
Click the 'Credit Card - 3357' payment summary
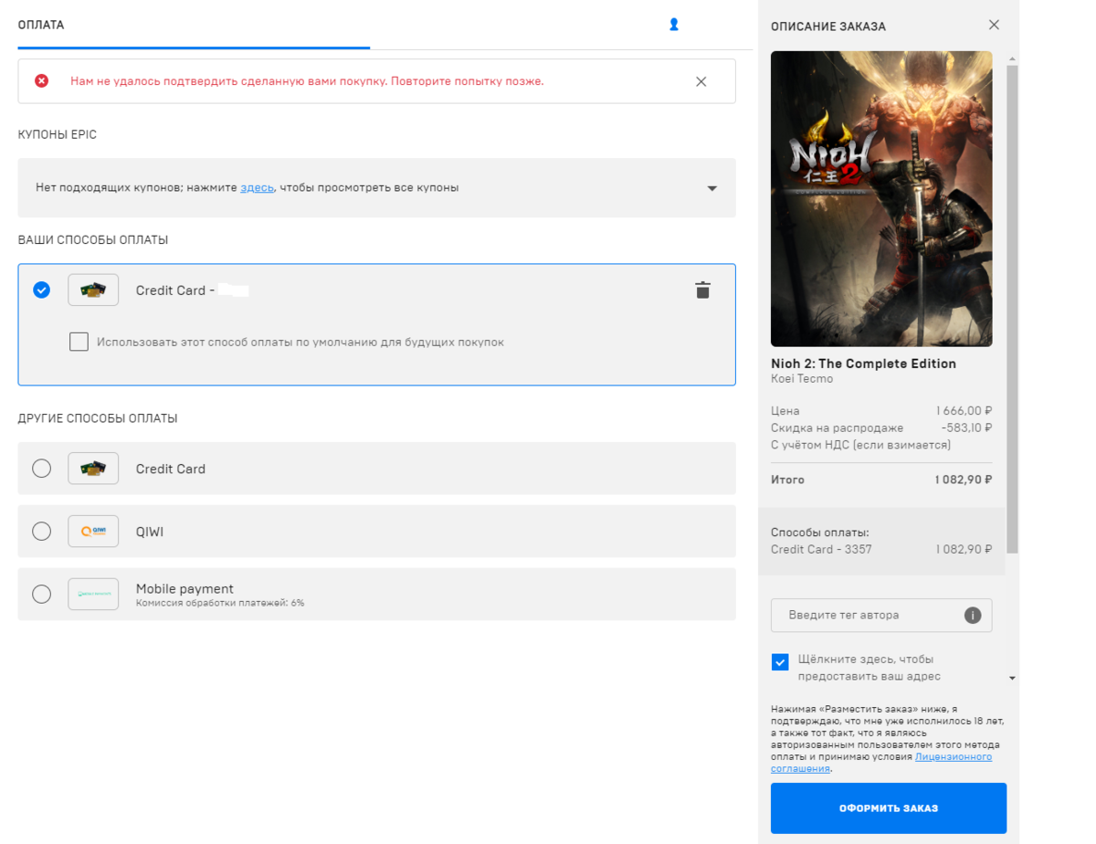point(821,550)
